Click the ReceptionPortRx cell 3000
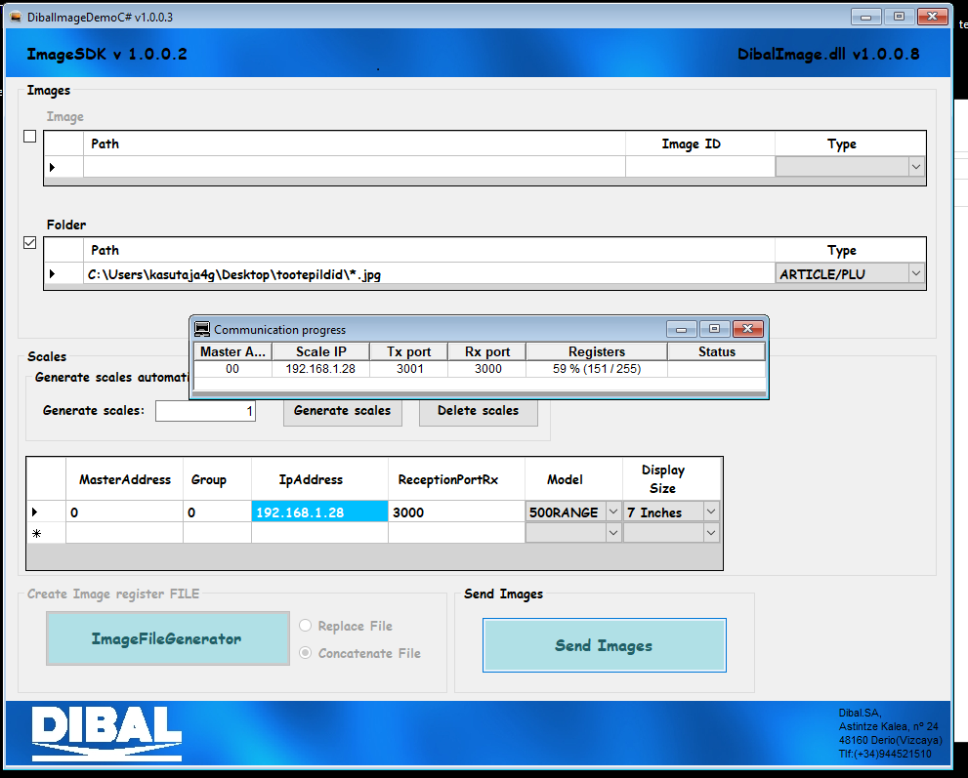 pyautogui.click(x=456, y=512)
